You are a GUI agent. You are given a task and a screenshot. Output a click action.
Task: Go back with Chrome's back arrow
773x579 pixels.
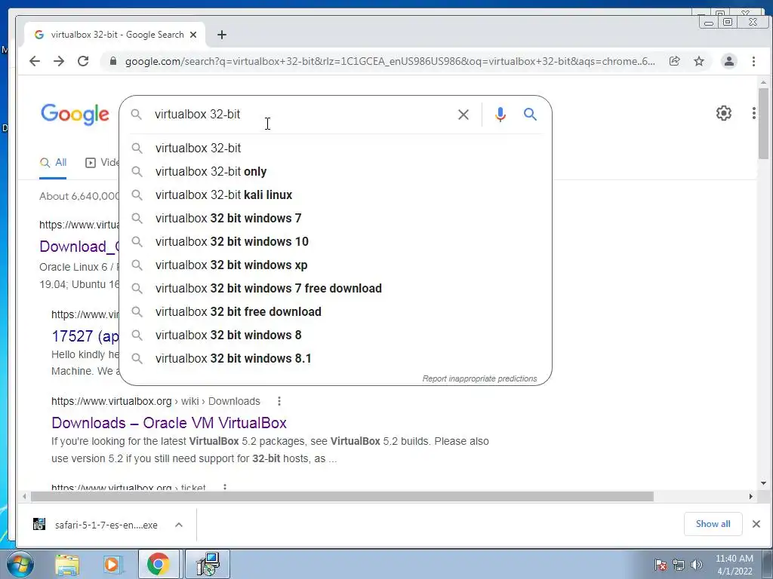[x=35, y=61]
